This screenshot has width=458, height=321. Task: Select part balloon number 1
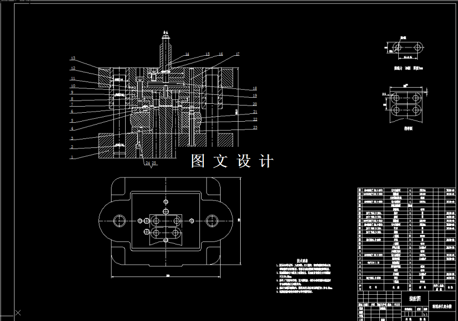coord(72,157)
